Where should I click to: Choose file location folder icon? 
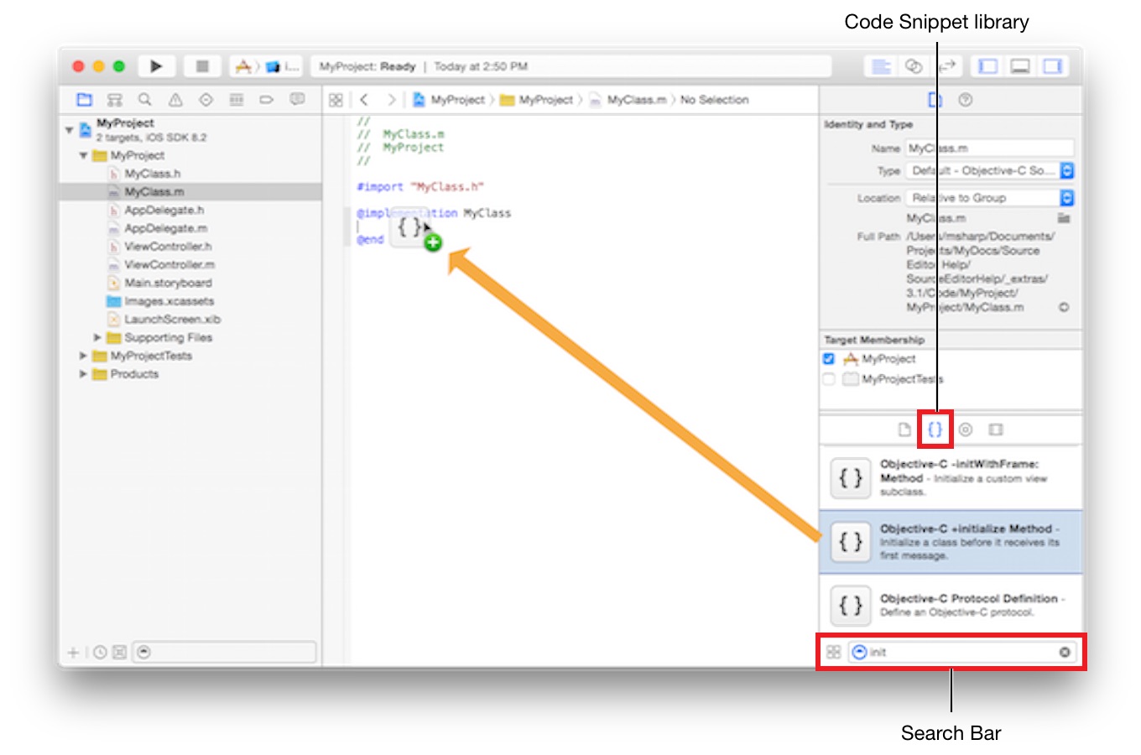click(1064, 218)
